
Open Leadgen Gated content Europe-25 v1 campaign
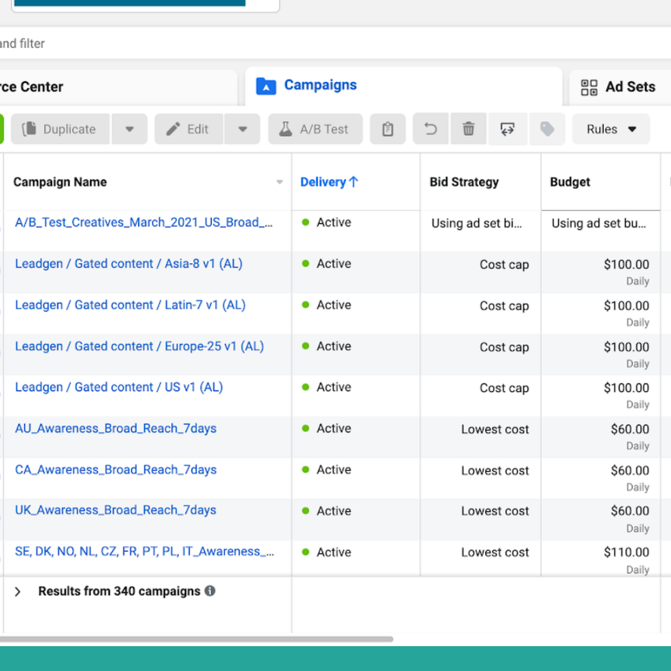[x=140, y=346]
